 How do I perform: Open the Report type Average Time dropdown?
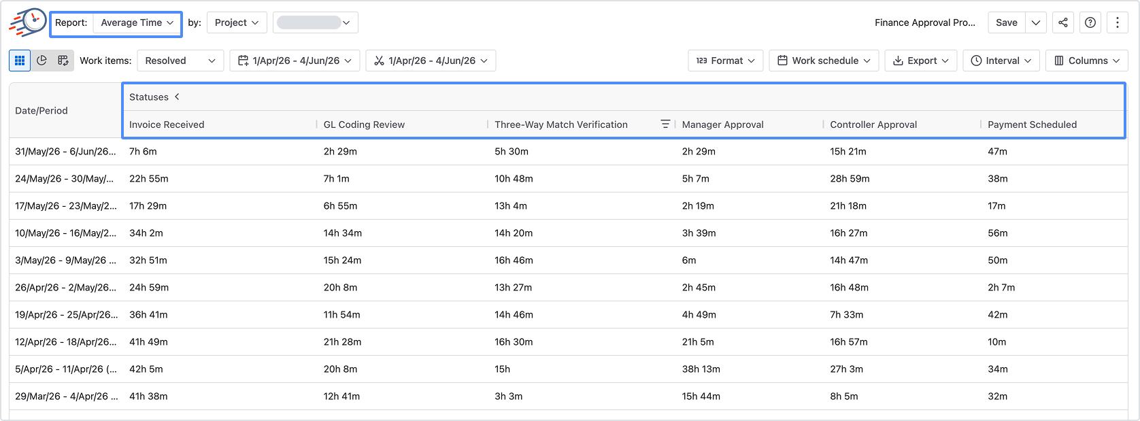(137, 22)
